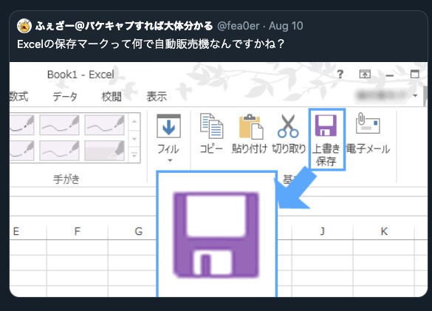432x311 pixels.
Task: Click the tweet text about Excel保存マーク
Action: 151,44
